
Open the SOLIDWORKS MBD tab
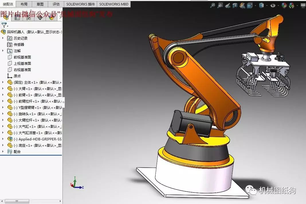coord(114,4)
